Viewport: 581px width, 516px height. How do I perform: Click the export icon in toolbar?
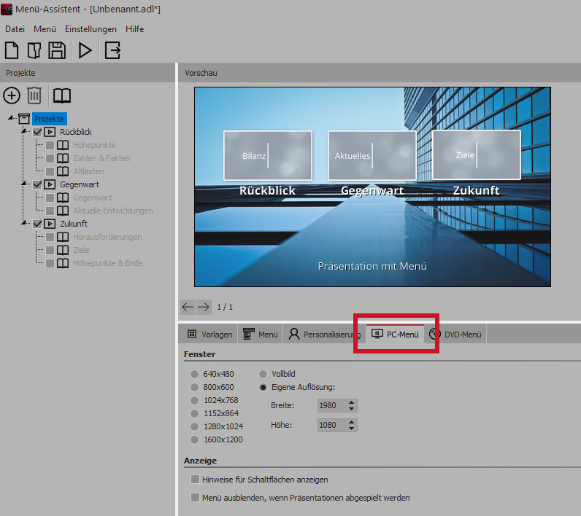pyautogui.click(x=112, y=50)
